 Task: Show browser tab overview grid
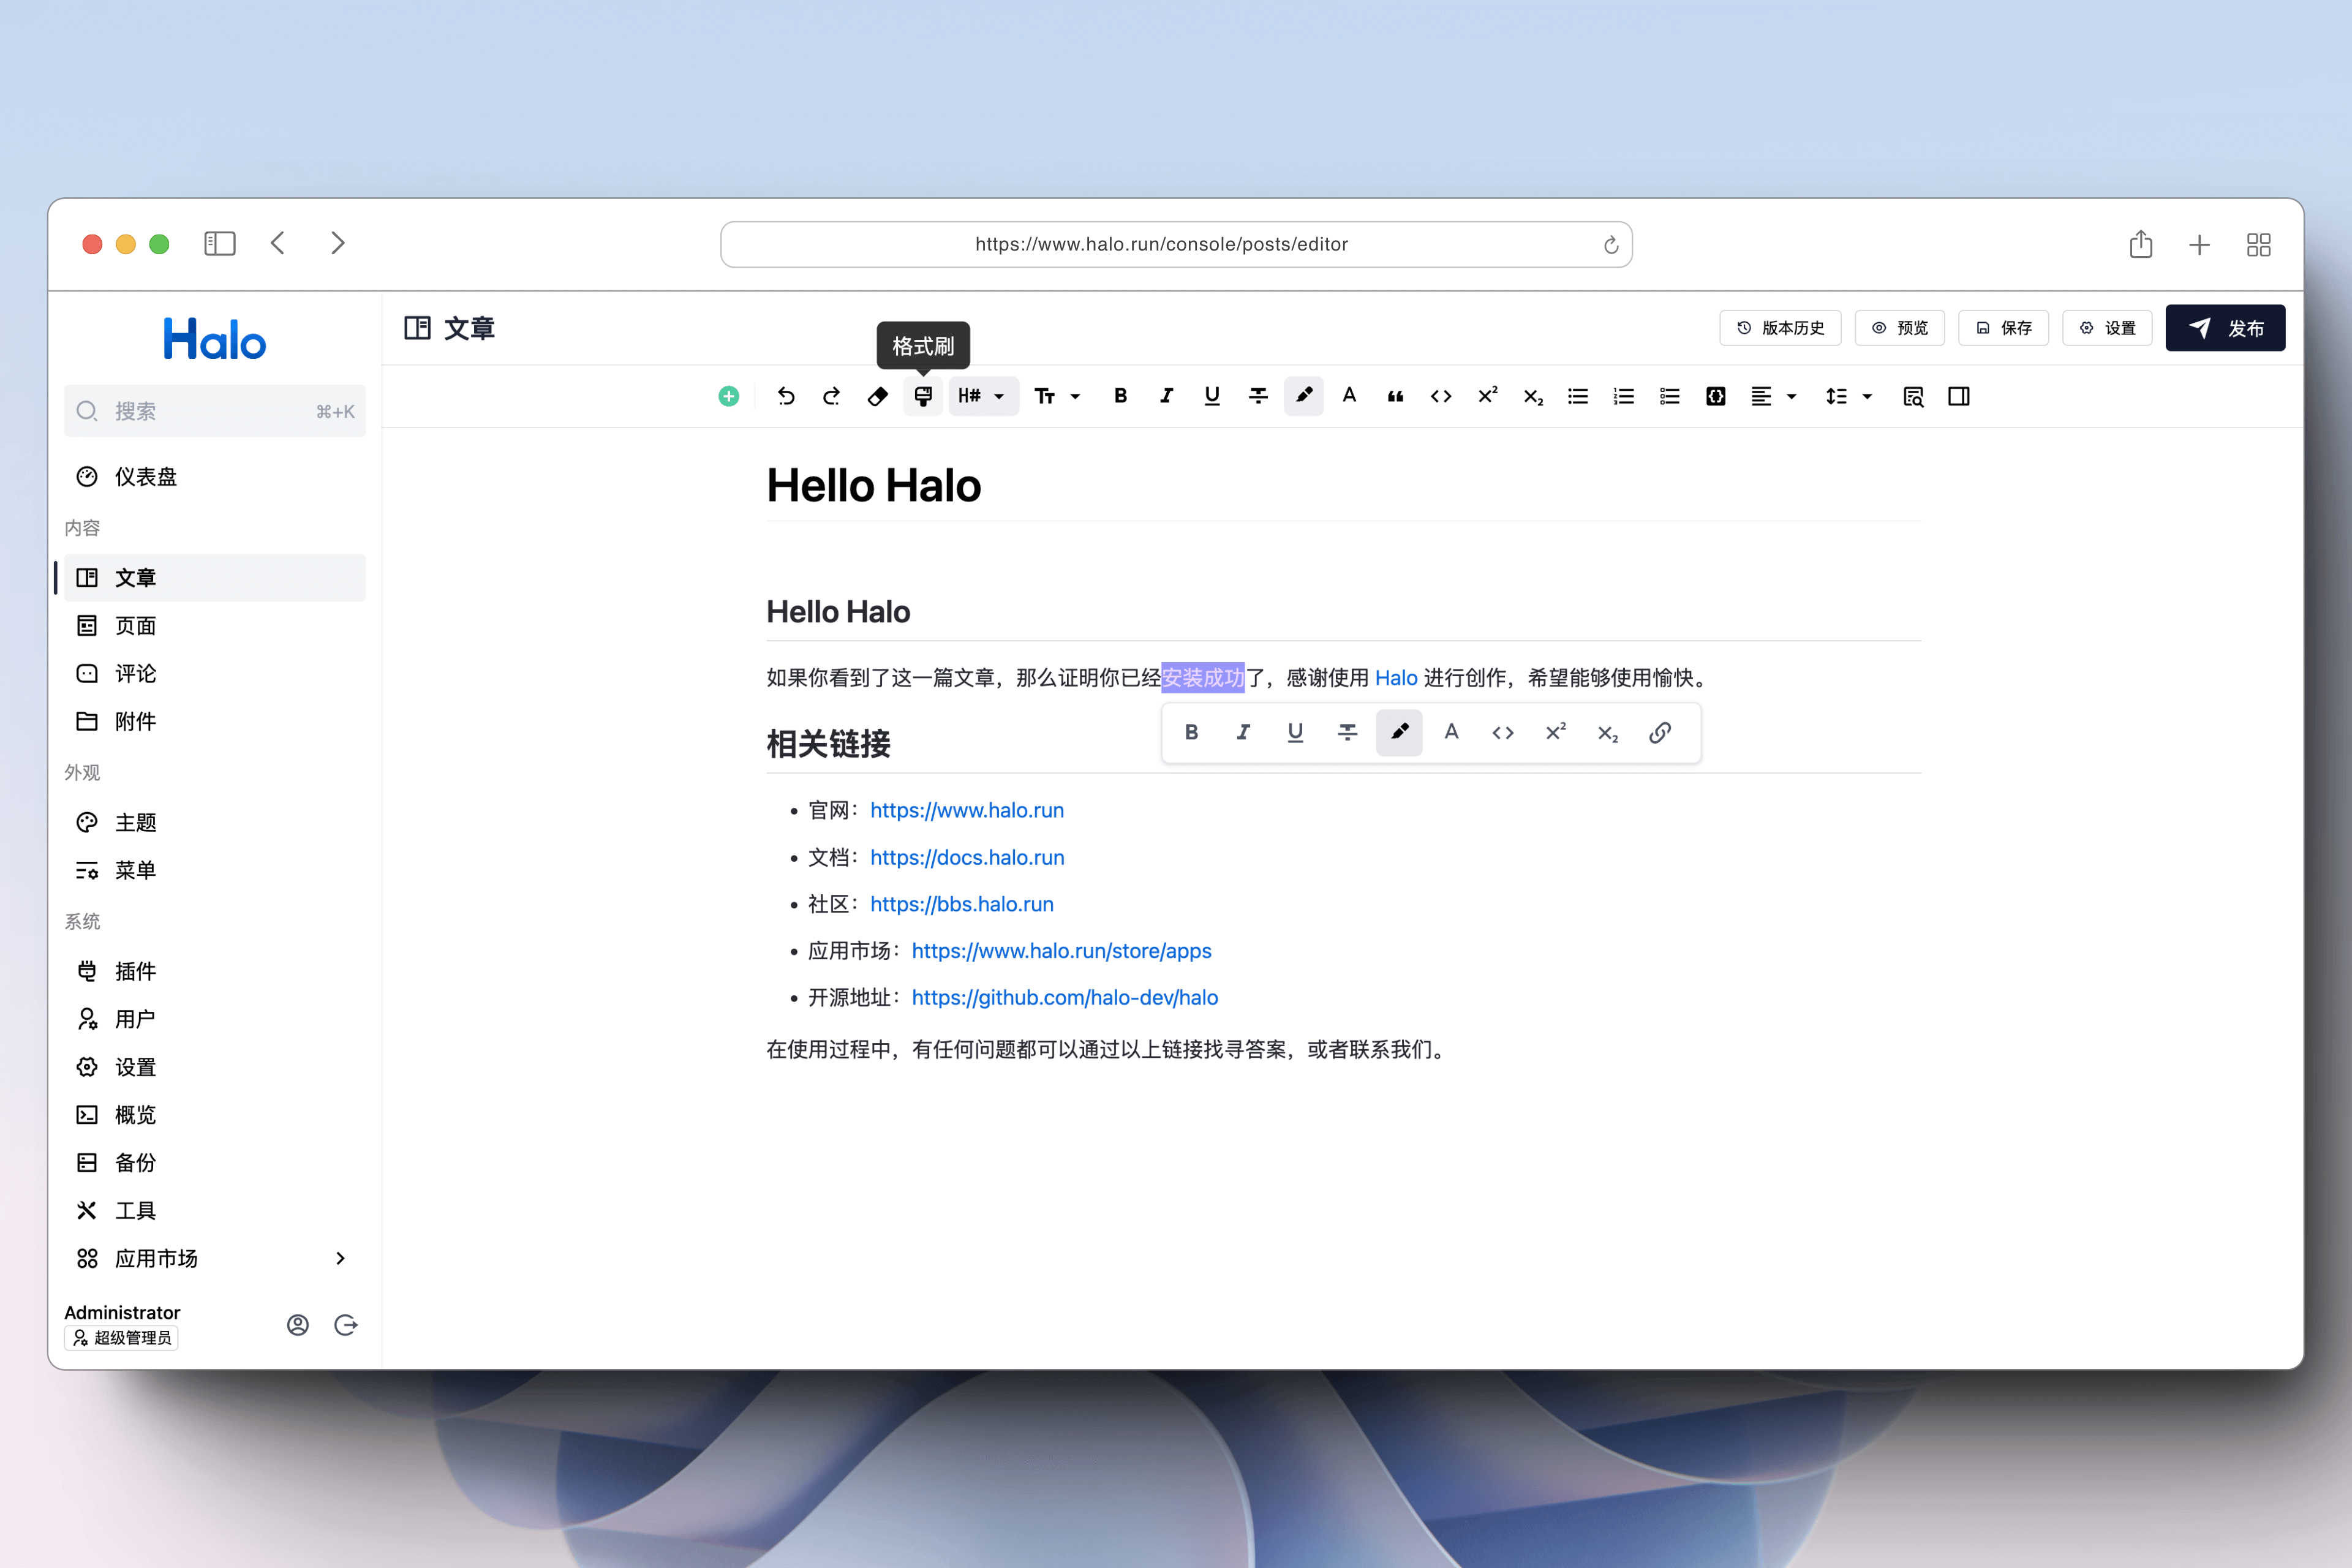point(2258,245)
